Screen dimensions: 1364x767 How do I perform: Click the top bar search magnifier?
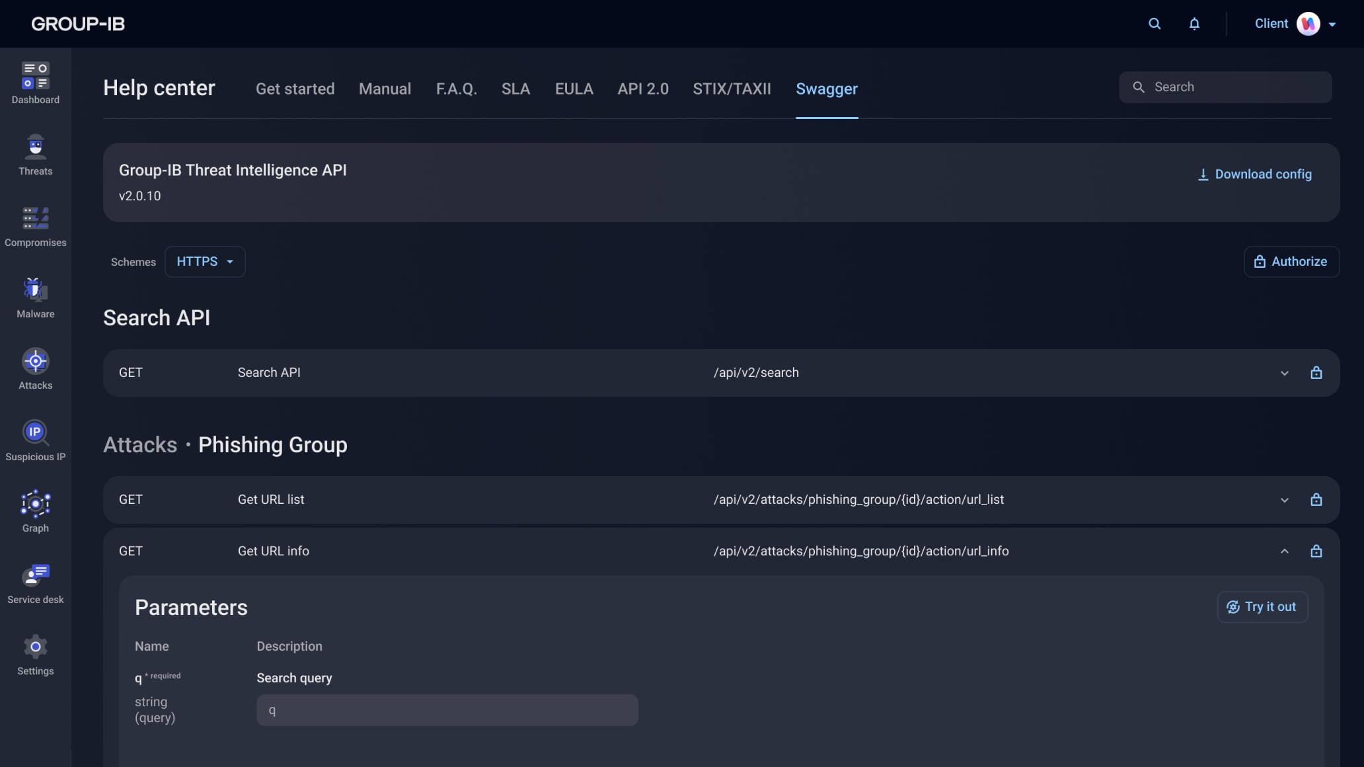pos(1155,24)
